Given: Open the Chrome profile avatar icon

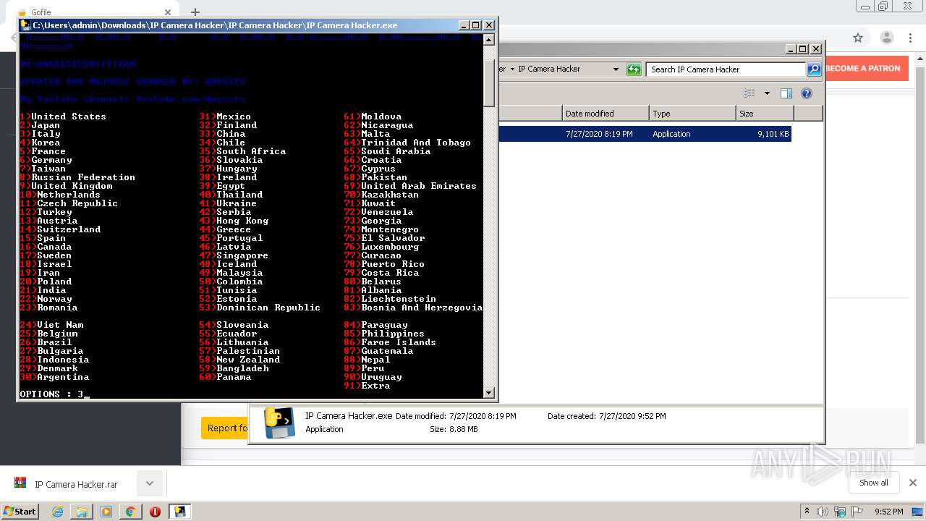Looking at the screenshot, I should [x=887, y=38].
